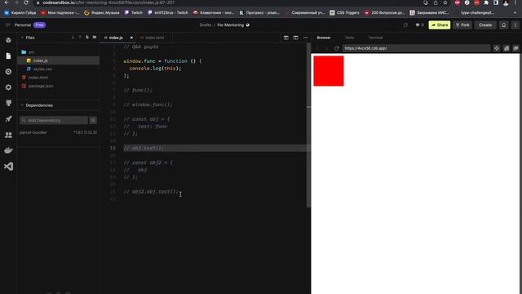Click the notifications bell icon
This screenshot has width=522, height=294.
click(x=504, y=25)
